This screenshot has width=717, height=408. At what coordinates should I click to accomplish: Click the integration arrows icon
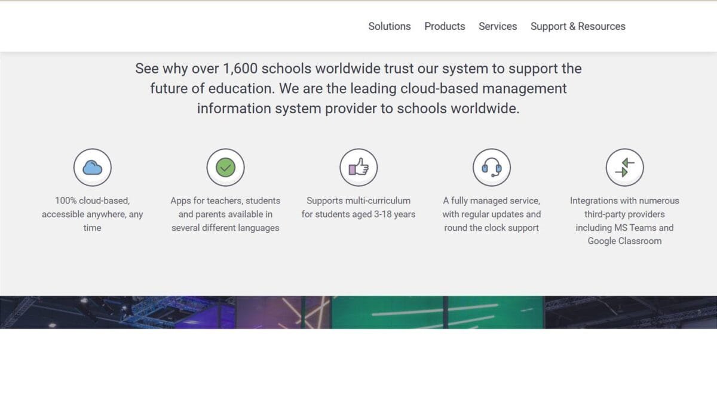point(624,168)
